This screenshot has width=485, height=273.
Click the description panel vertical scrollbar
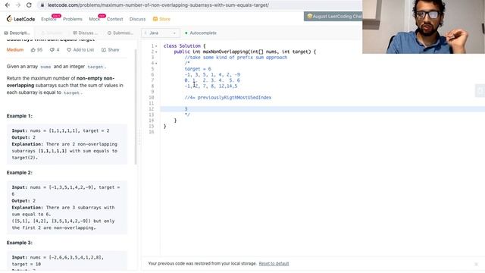click(136, 107)
